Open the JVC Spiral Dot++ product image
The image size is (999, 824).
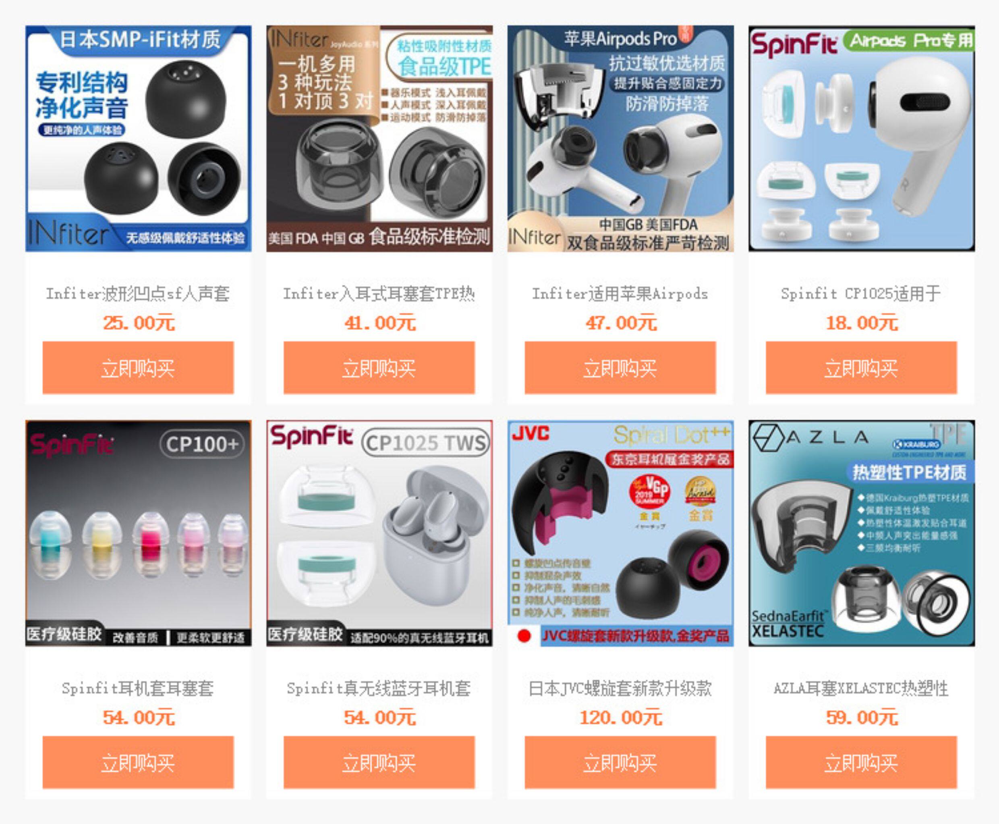click(x=620, y=533)
